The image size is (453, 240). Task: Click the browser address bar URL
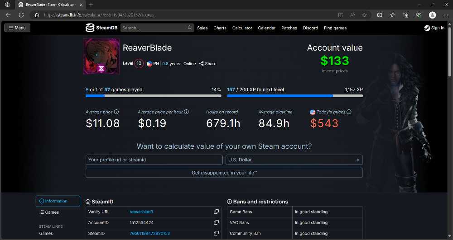pos(99,15)
